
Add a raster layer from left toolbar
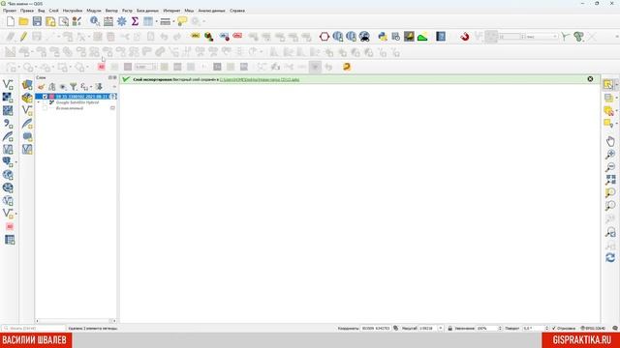[8, 98]
